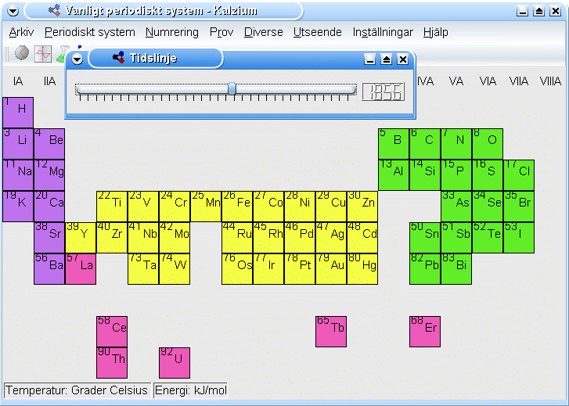Select the mercury Hg element tile
The width and height of the screenshot is (569, 406).
[362, 269]
